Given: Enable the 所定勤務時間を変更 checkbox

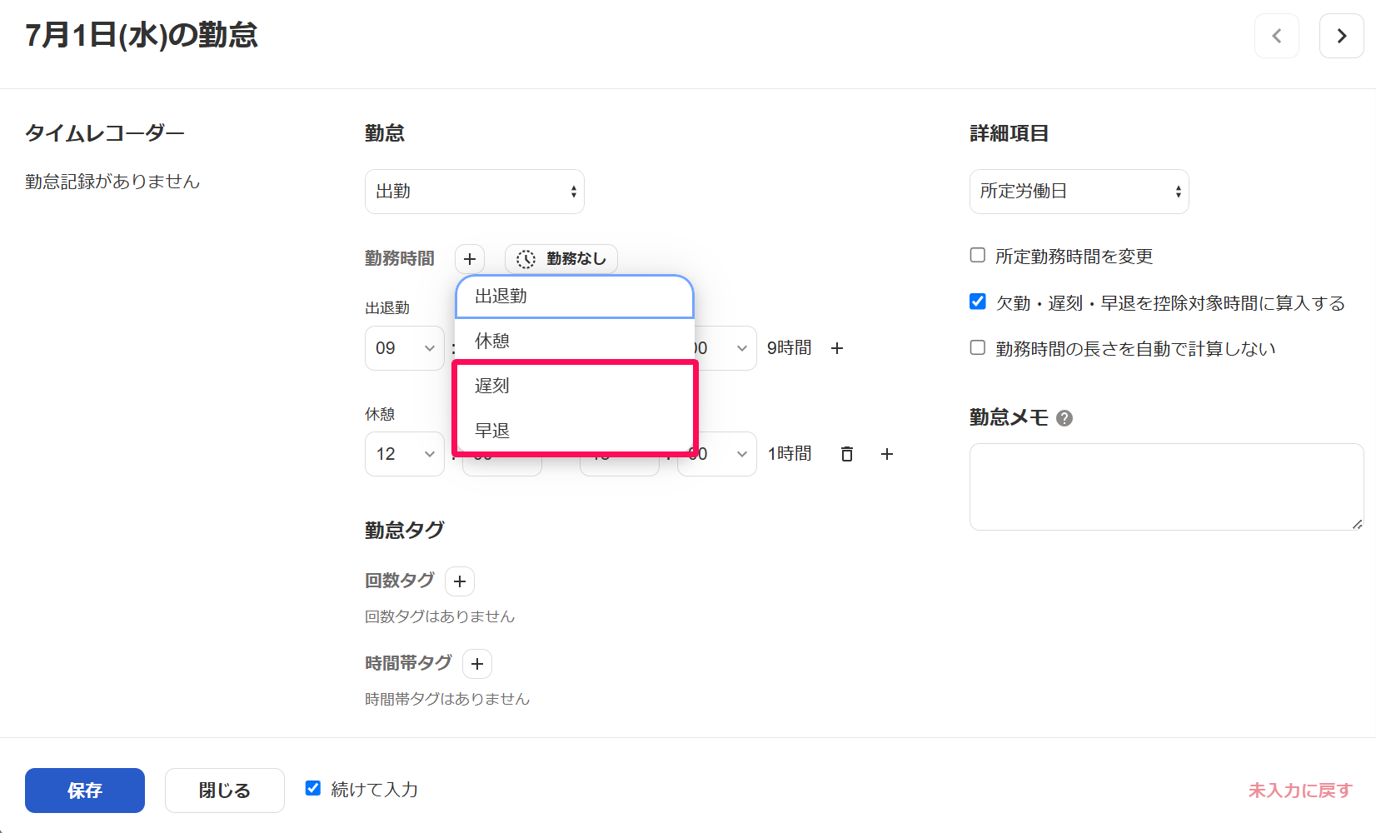Looking at the screenshot, I should coord(978,255).
